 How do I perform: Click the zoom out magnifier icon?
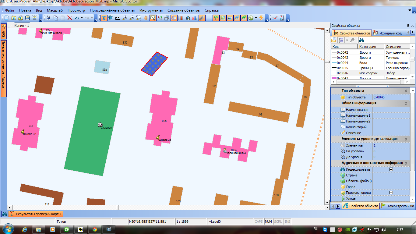point(132,18)
